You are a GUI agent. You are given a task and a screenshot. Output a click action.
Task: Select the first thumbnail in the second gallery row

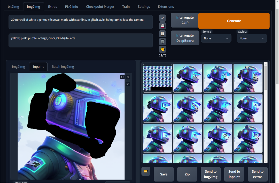pos(158,108)
